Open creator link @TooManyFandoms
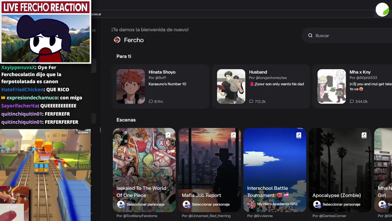392x221 pixels. [x=140, y=216]
